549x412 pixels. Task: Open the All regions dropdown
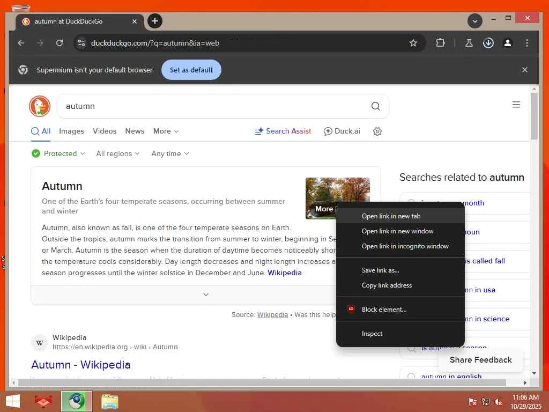point(118,153)
